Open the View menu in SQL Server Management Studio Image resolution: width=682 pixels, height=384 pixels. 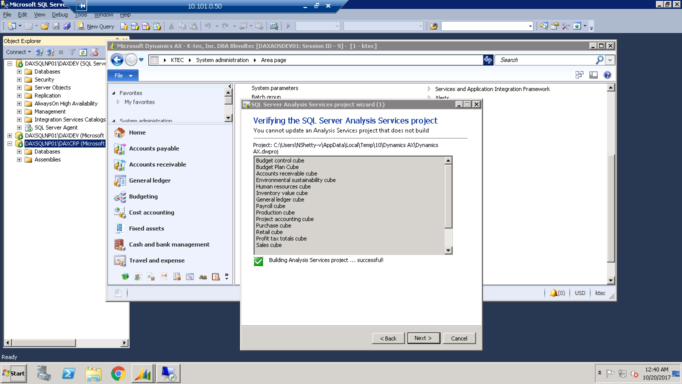tap(40, 14)
